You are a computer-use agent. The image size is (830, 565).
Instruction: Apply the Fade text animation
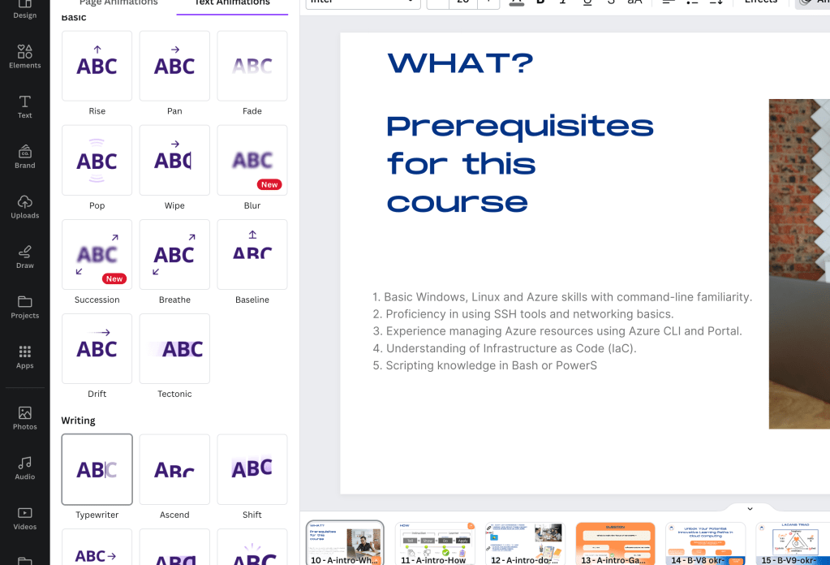tap(252, 66)
